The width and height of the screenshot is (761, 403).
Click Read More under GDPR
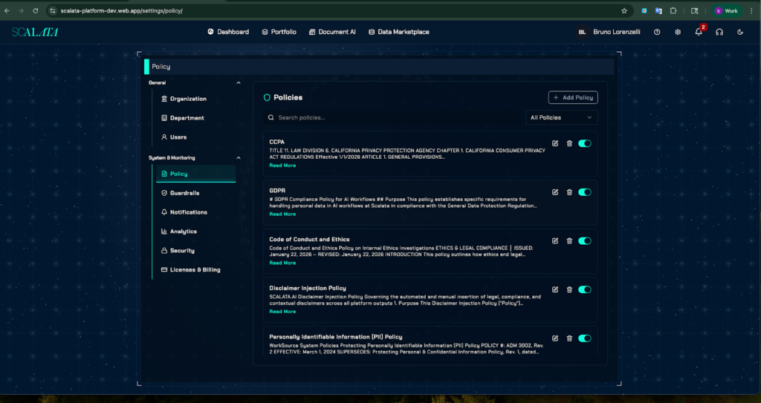(282, 214)
